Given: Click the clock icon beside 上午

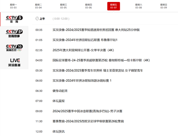Looking at the screenshot, I should point(37,19).
